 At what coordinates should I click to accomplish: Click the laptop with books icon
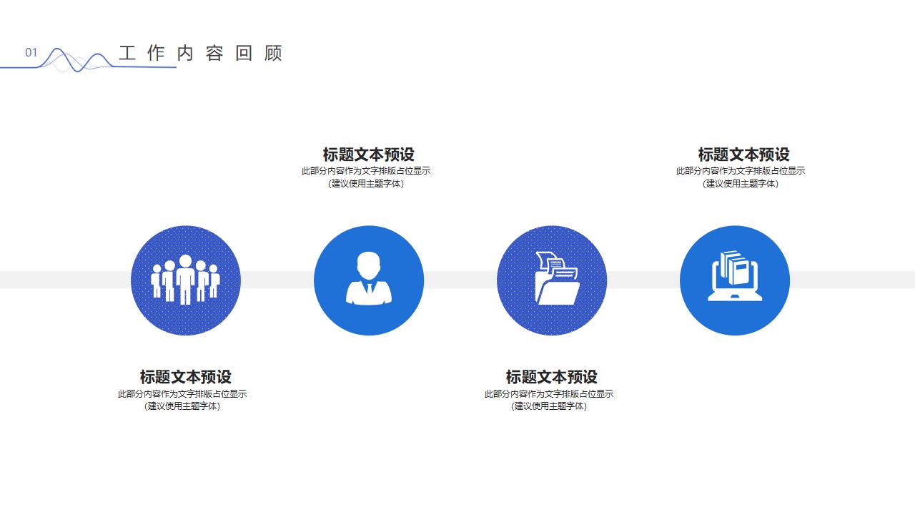(x=735, y=275)
